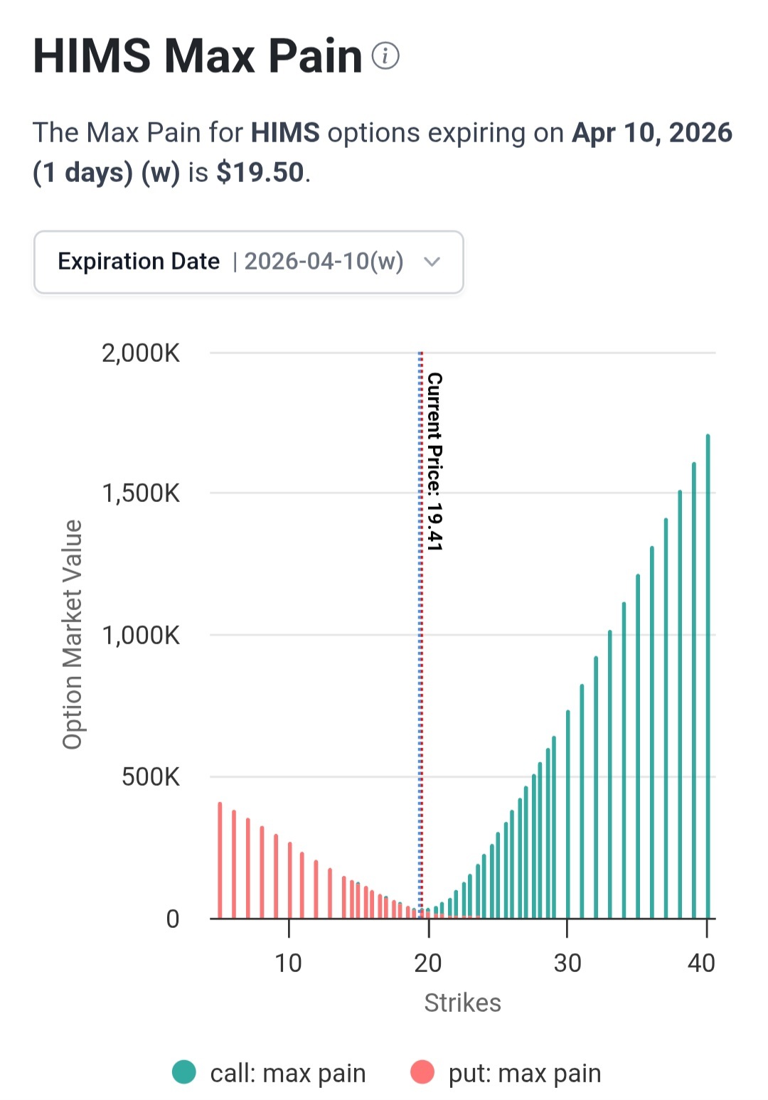Toggle the call: max pain legend
This screenshot has width=768, height=1100.
[270, 1072]
